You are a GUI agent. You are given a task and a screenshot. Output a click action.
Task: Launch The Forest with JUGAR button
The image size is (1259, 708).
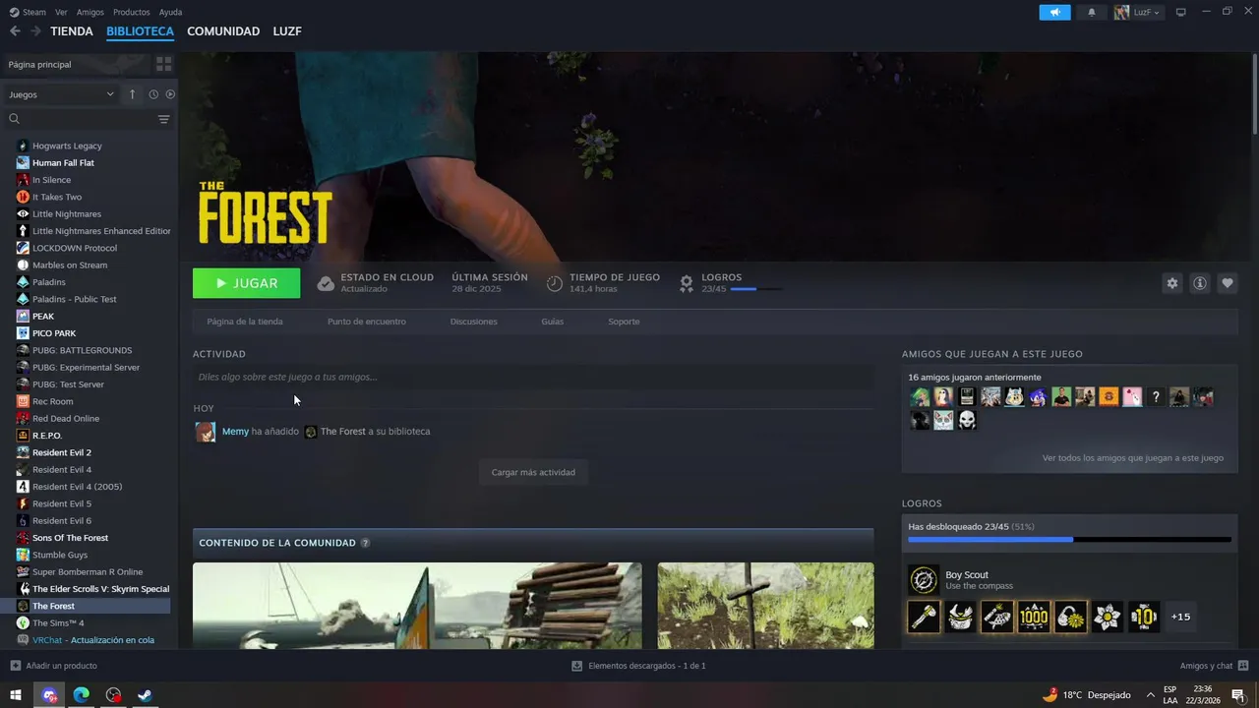pyautogui.click(x=246, y=283)
